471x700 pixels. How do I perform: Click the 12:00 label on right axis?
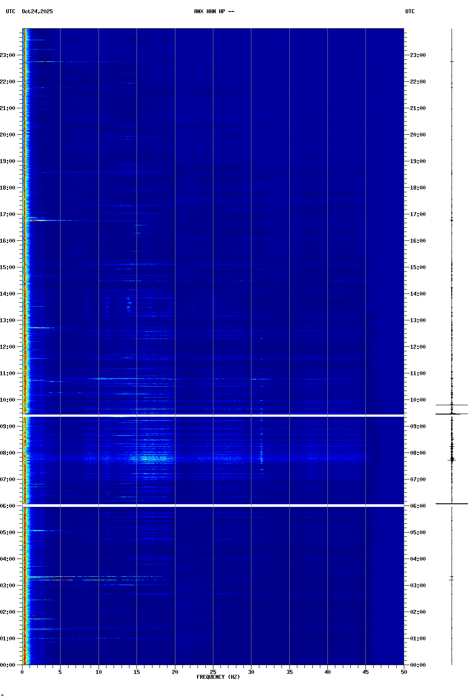point(418,347)
